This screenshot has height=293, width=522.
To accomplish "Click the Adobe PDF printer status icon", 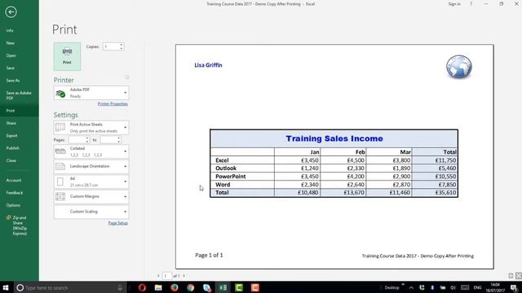I will click(x=60, y=94).
